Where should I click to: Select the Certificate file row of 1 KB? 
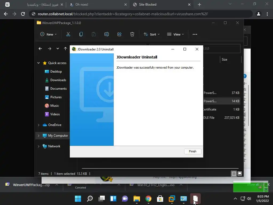click(222, 109)
